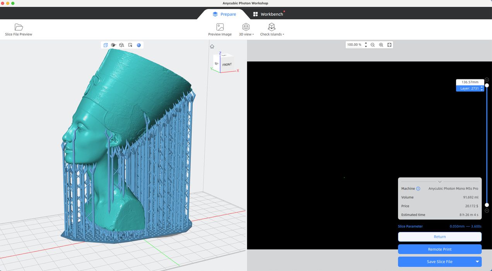
Task: Click the zoom in magnifier icon
Action: pyautogui.click(x=381, y=45)
